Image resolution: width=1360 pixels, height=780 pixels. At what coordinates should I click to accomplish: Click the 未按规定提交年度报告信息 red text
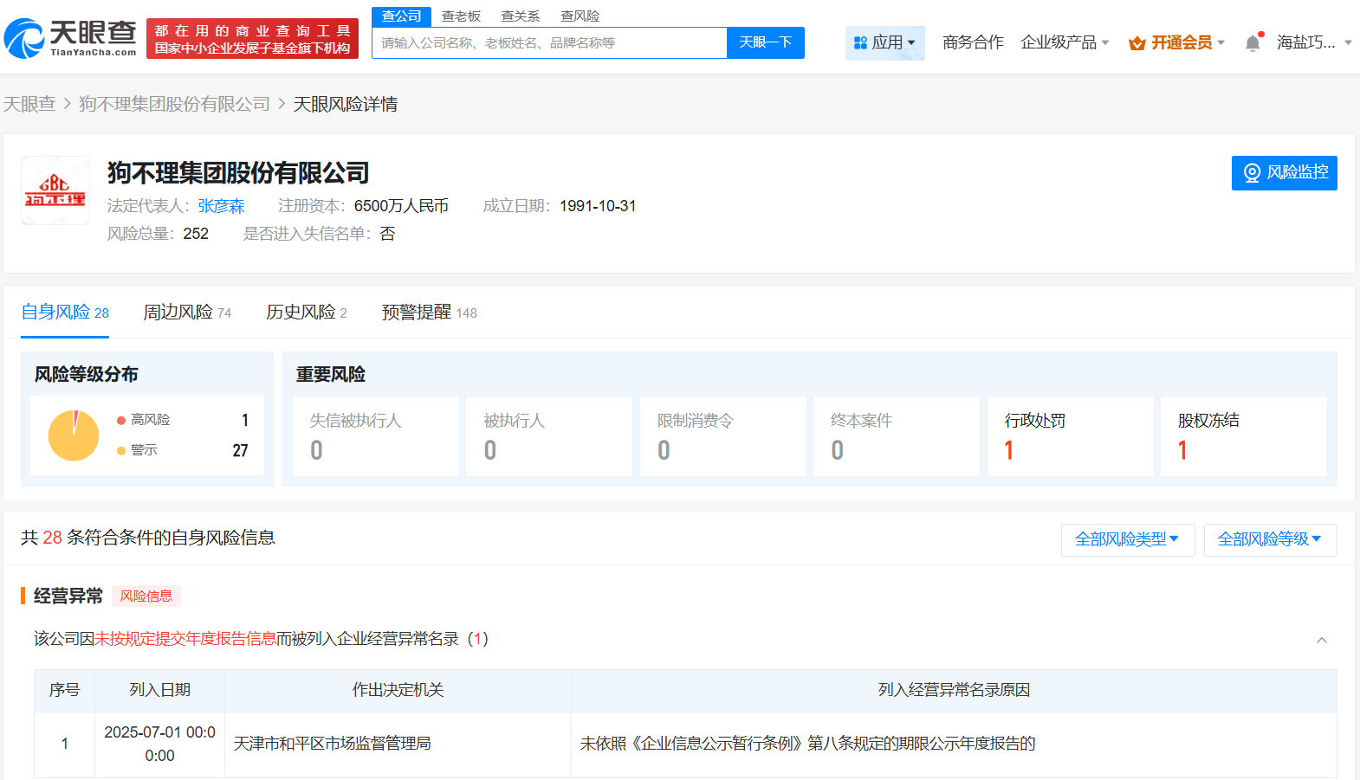pos(185,639)
